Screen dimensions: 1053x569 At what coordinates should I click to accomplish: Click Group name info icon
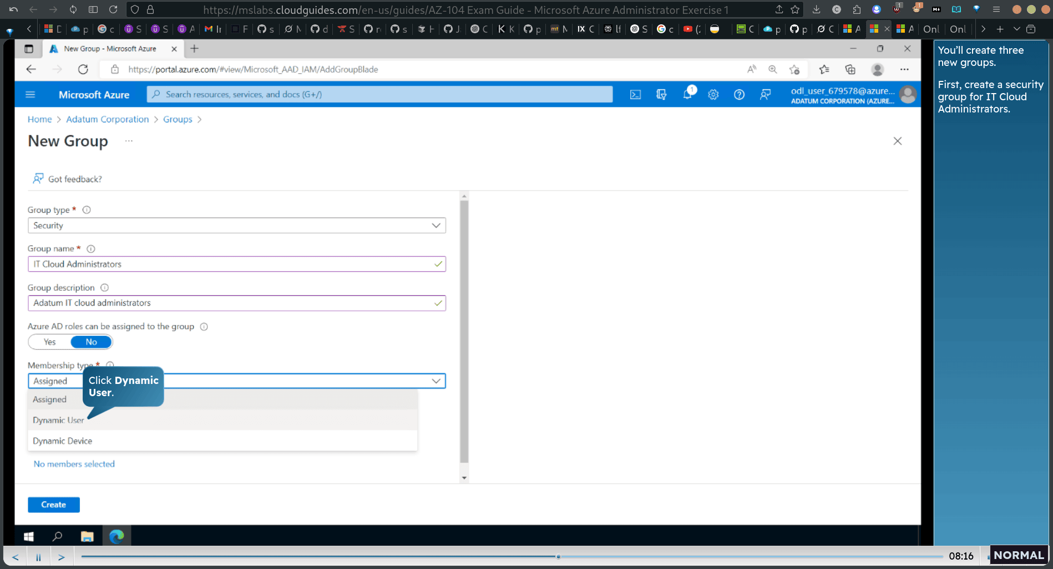coord(91,249)
